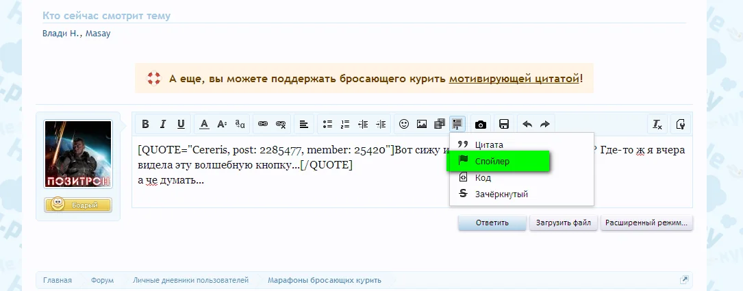Click the indent icon
The image size is (743, 291).
pos(381,124)
